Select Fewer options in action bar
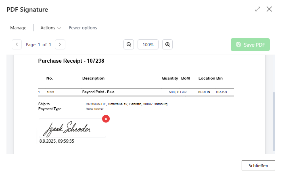282x176 pixels. point(83,28)
